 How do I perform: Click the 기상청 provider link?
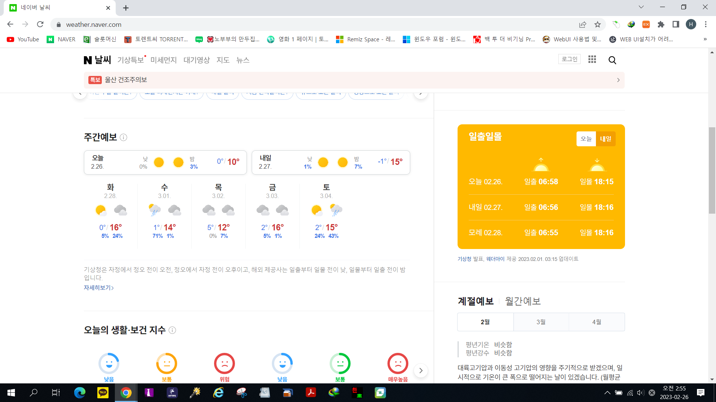click(464, 259)
